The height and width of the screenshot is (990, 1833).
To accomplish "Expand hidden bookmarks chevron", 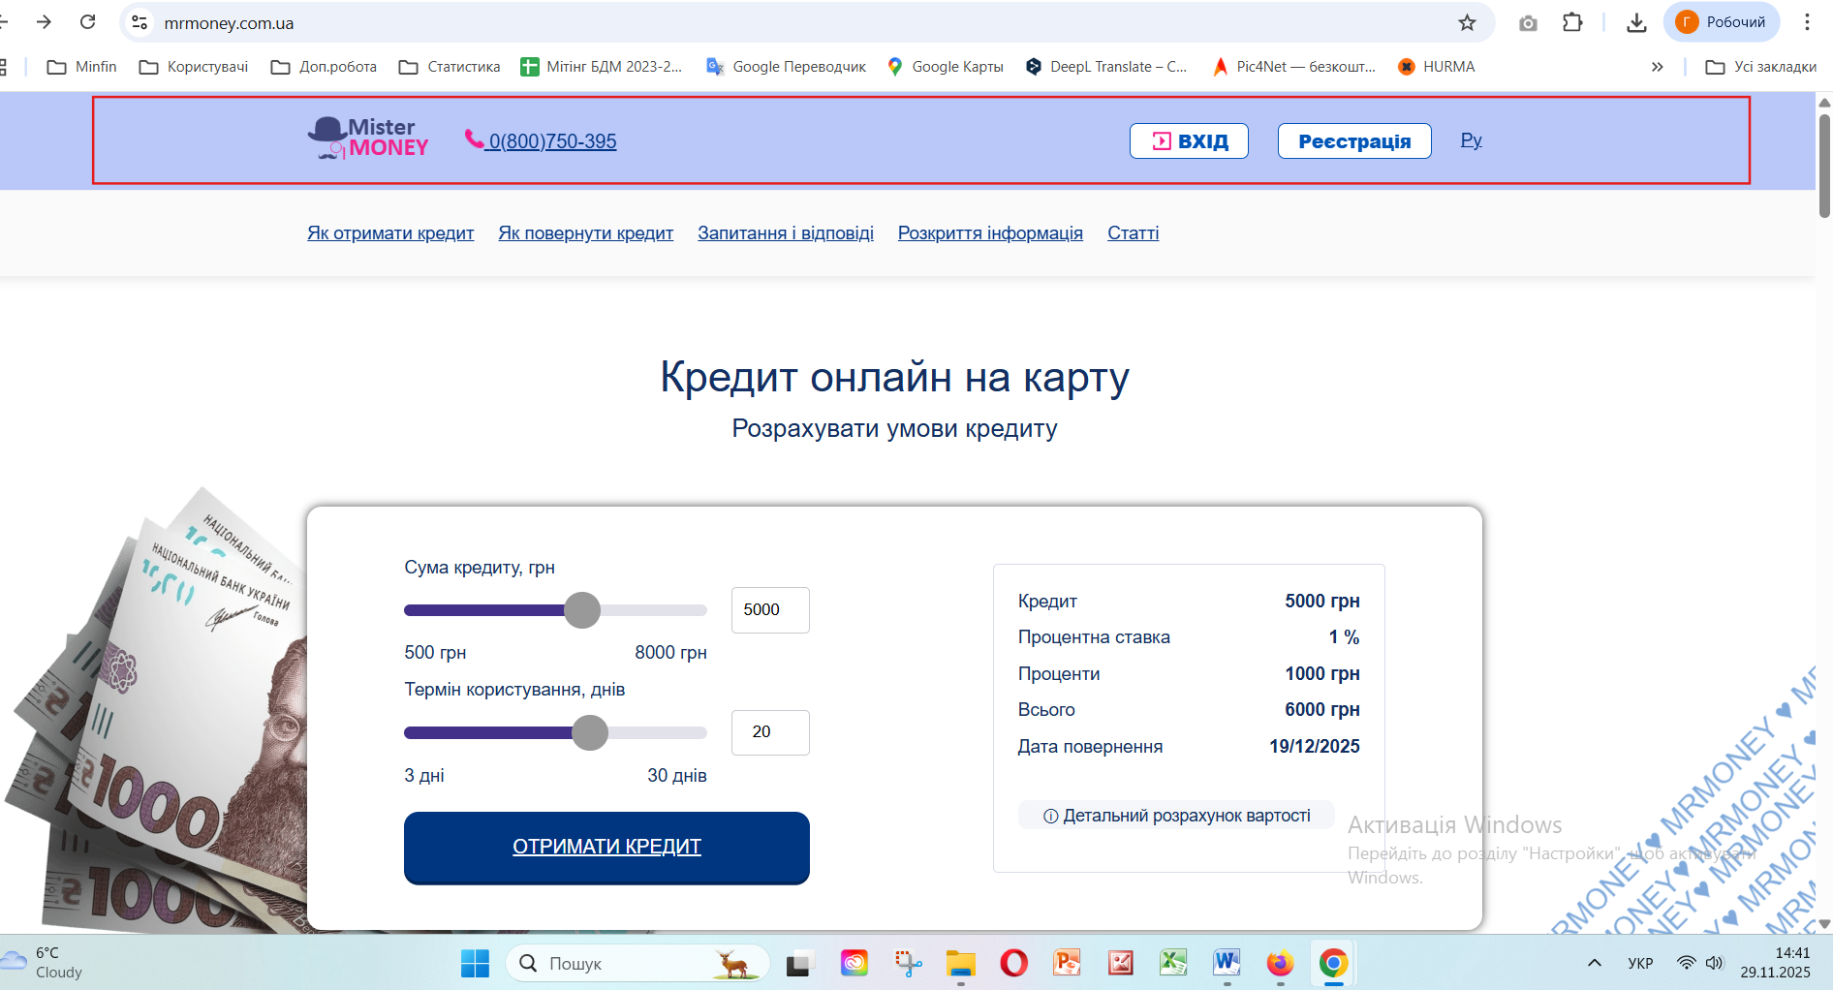I will (1658, 67).
